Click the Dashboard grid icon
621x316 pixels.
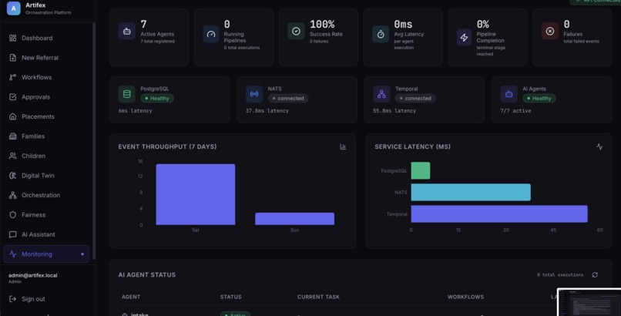[12, 38]
